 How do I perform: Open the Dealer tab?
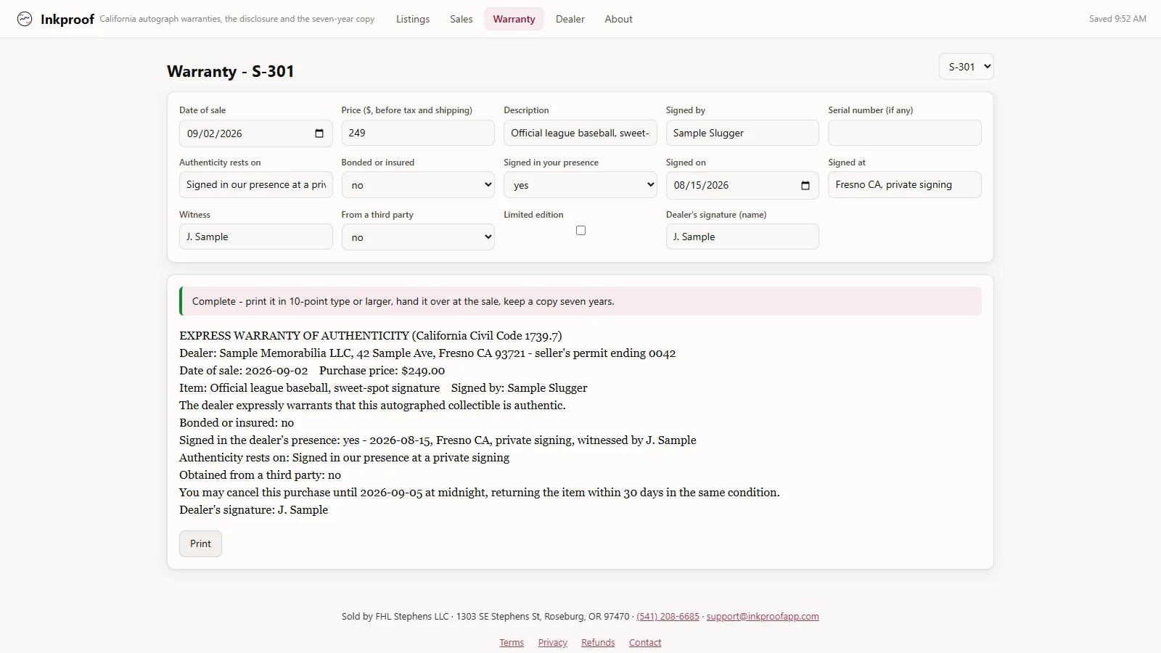[570, 19]
